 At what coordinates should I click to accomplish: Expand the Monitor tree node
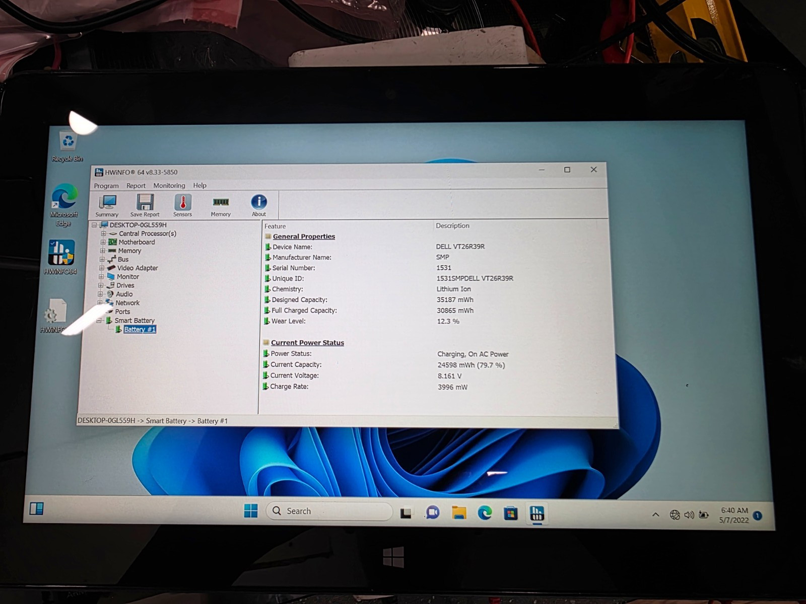pos(101,276)
